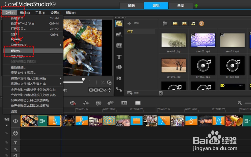Image resolution: width=251 pixels, height=157 pixels.
Task: Open the Title (T) panel icon
Action: pos(119,57)
